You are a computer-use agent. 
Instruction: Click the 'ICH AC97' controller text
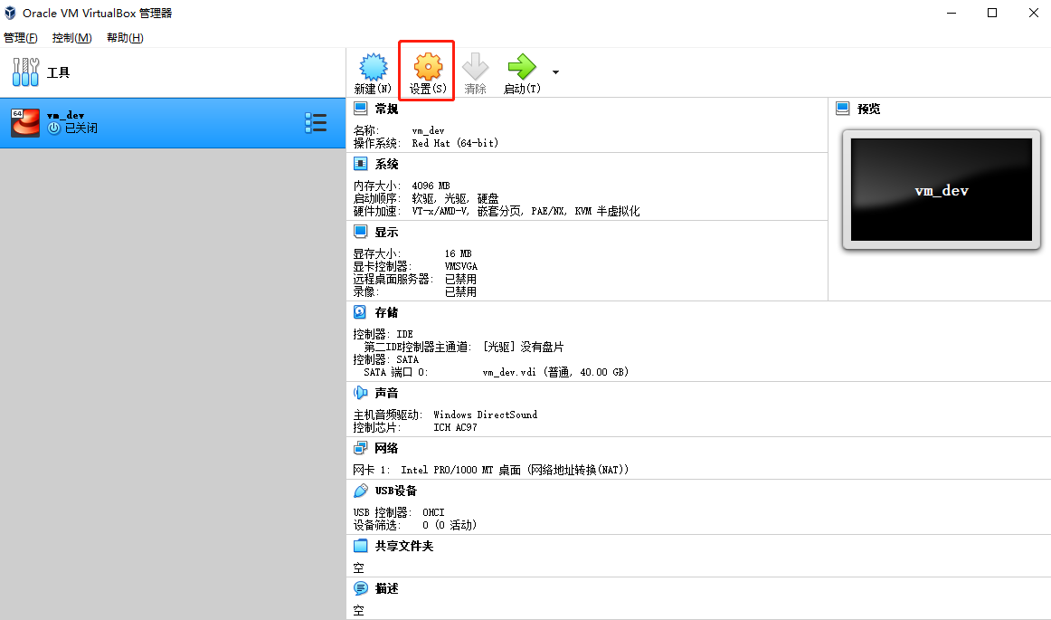(x=455, y=427)
